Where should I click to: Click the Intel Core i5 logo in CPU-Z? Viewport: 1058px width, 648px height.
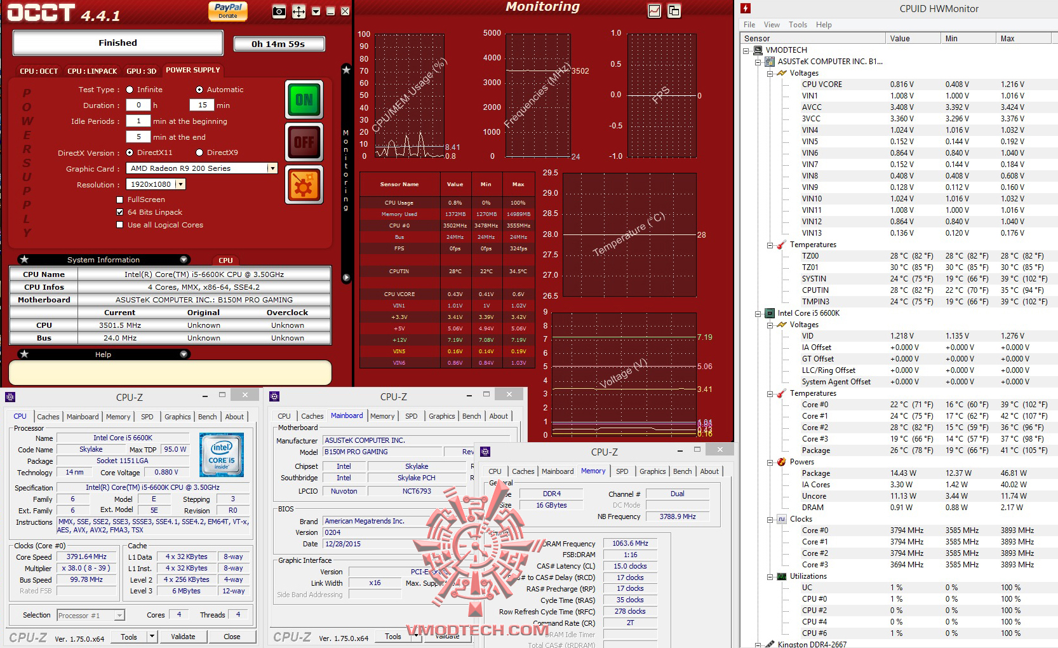tap(221, 454)
